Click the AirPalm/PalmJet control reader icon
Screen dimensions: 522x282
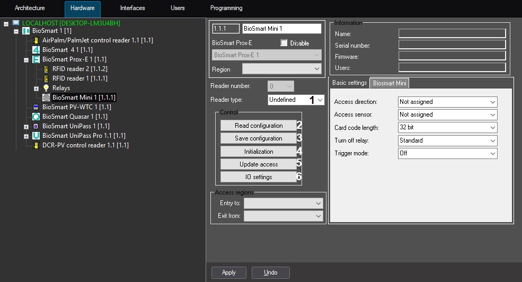pyautogui.click(x=36, y=40)
